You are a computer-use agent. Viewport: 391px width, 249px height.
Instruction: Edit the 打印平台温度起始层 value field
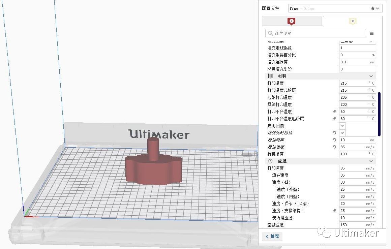[x=357, y=119]
